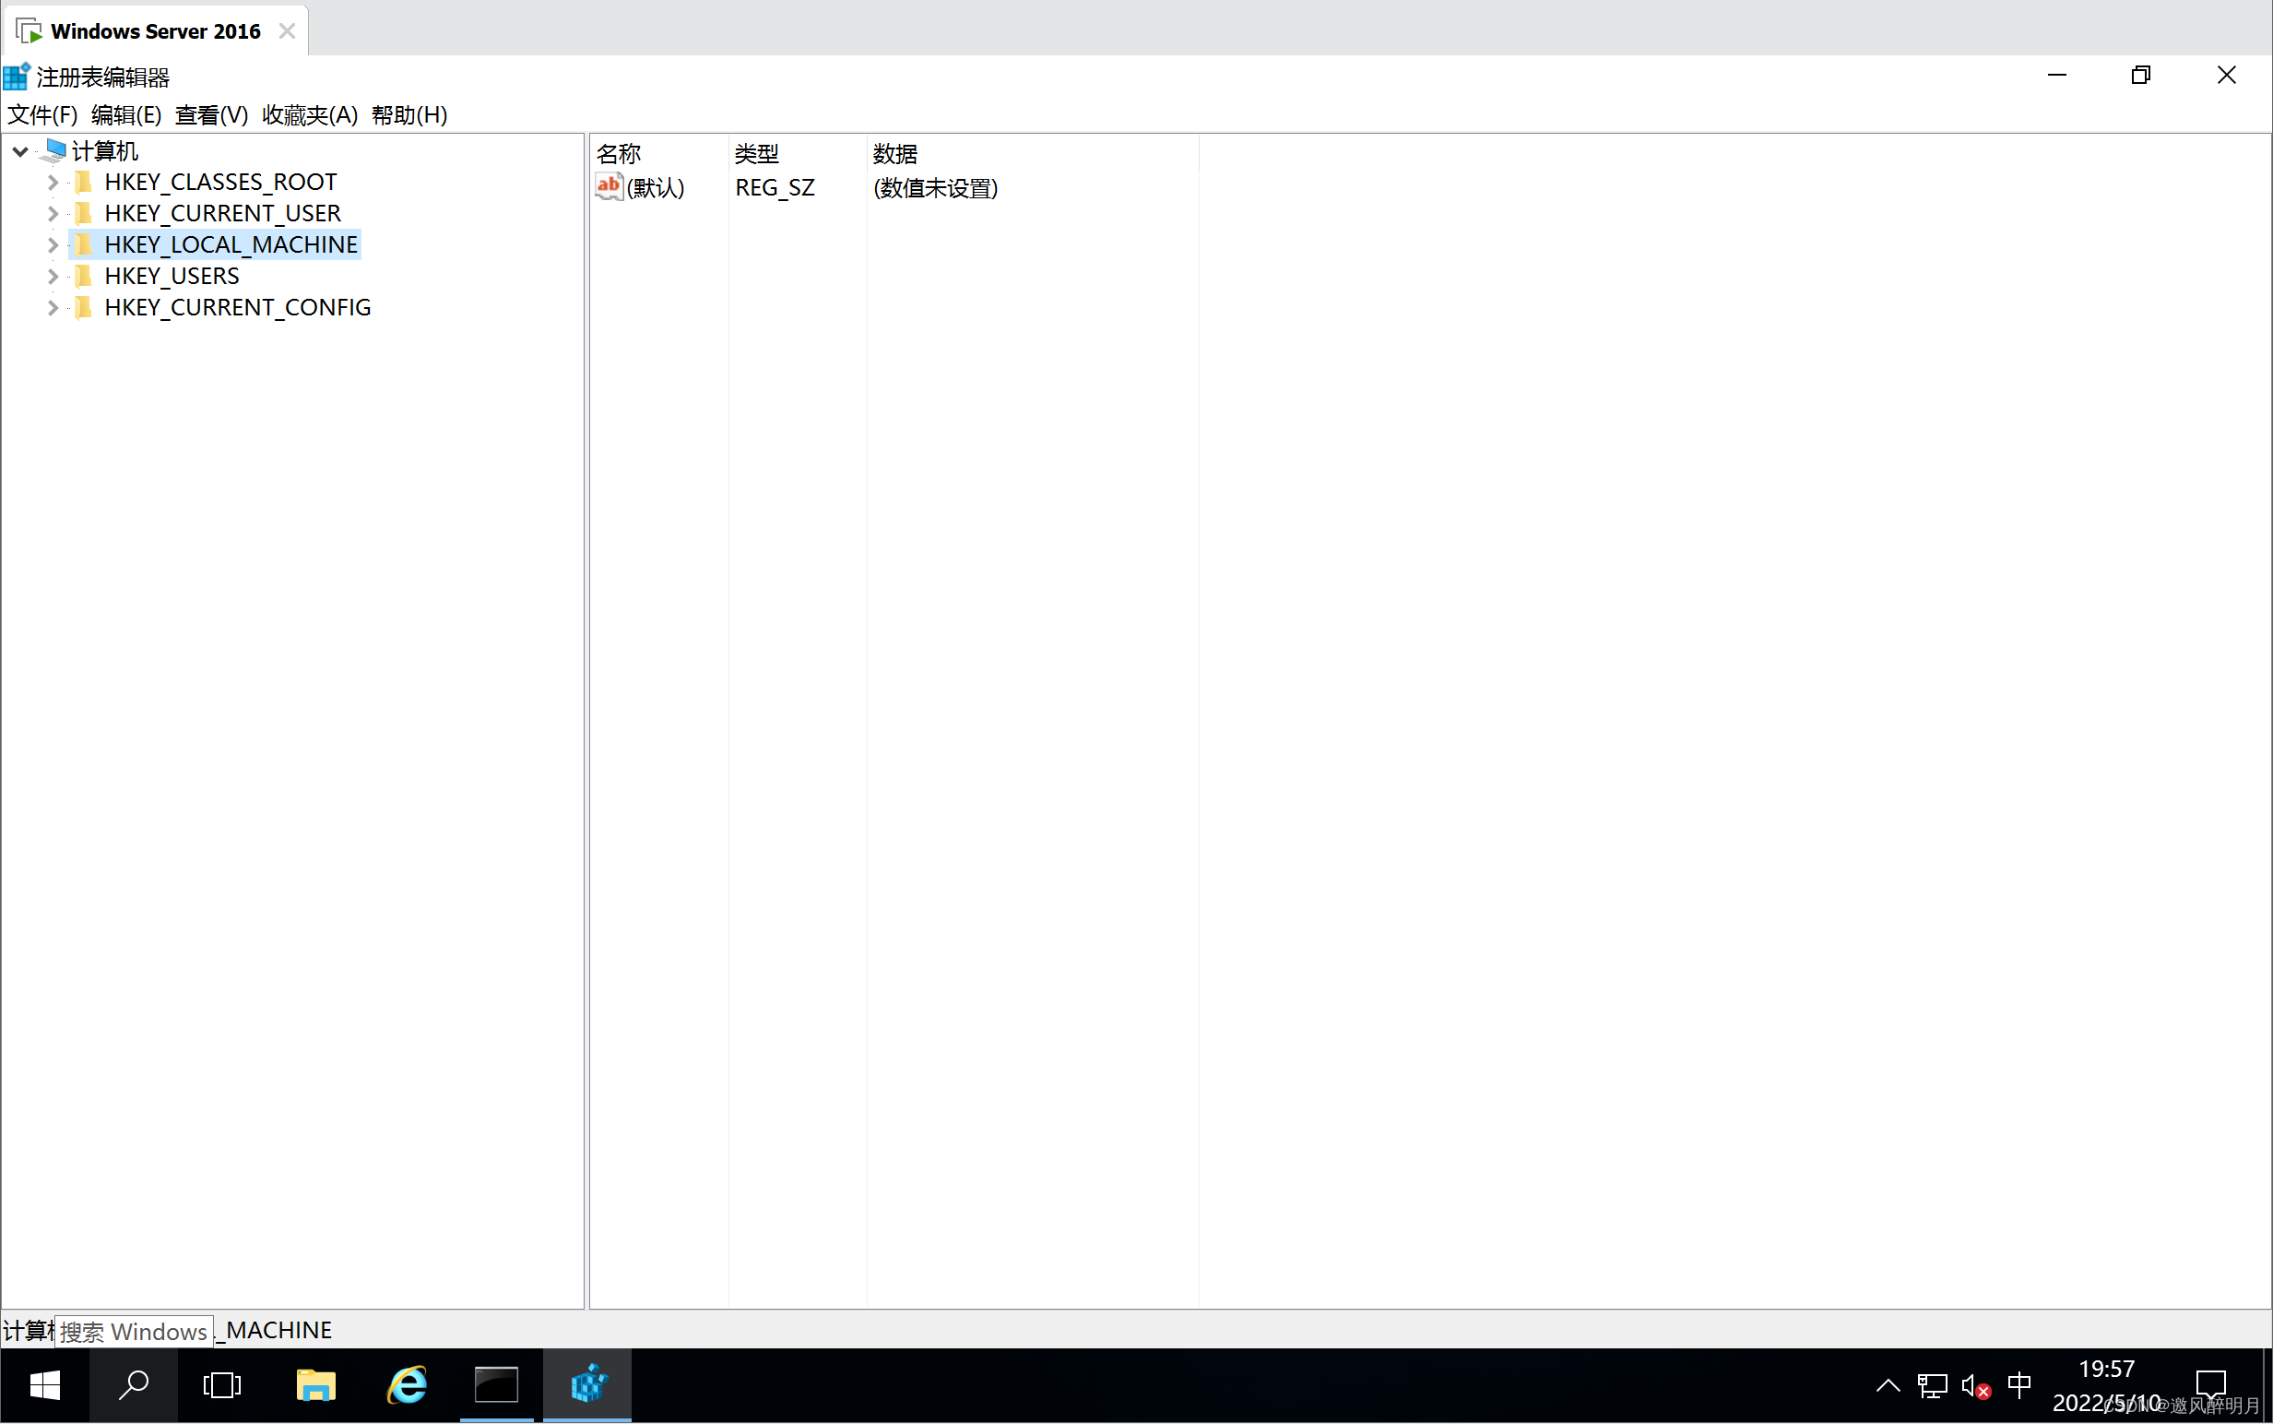Select HKEY_USERS tree item

pos(171,274)
